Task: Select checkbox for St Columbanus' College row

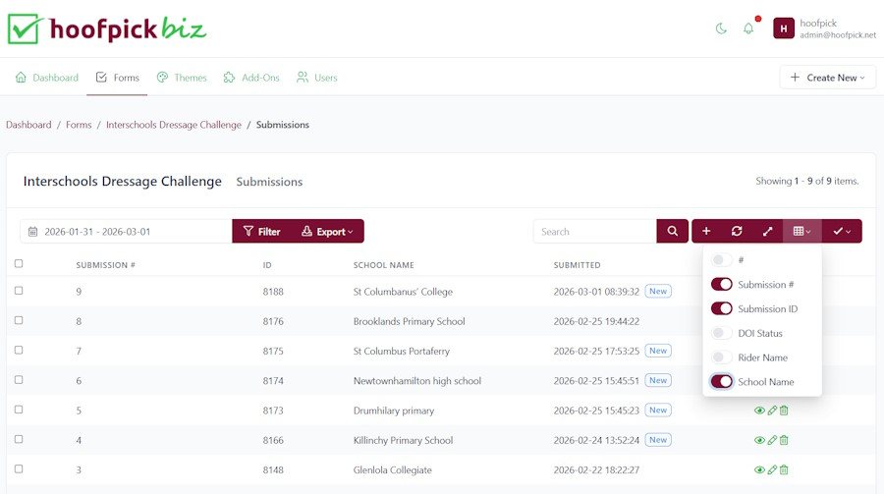Action: point(19,291)
